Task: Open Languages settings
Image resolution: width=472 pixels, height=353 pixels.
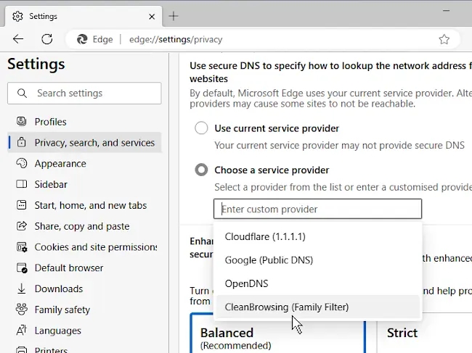Action: click(84, 331)
